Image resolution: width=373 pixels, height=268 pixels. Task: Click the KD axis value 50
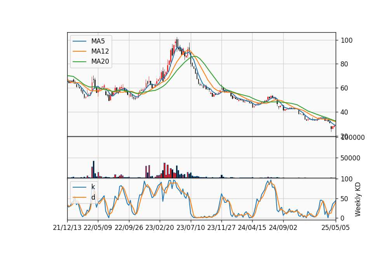[345, 198]
